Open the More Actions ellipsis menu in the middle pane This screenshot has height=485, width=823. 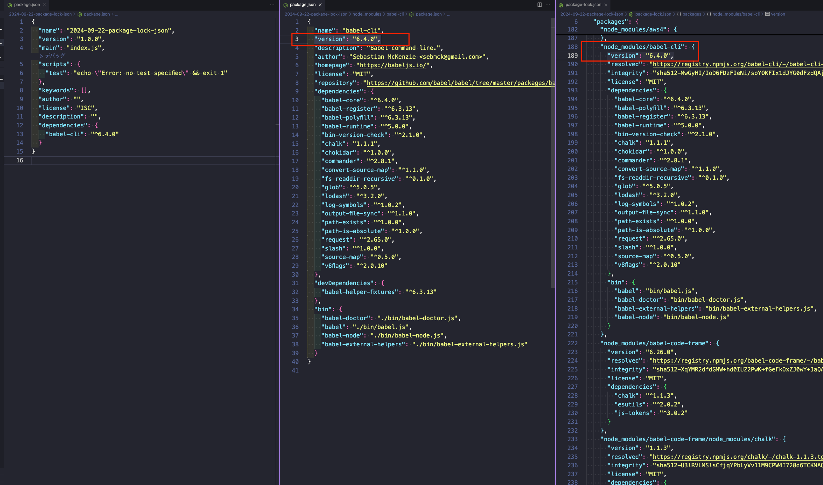coord(548,5)
